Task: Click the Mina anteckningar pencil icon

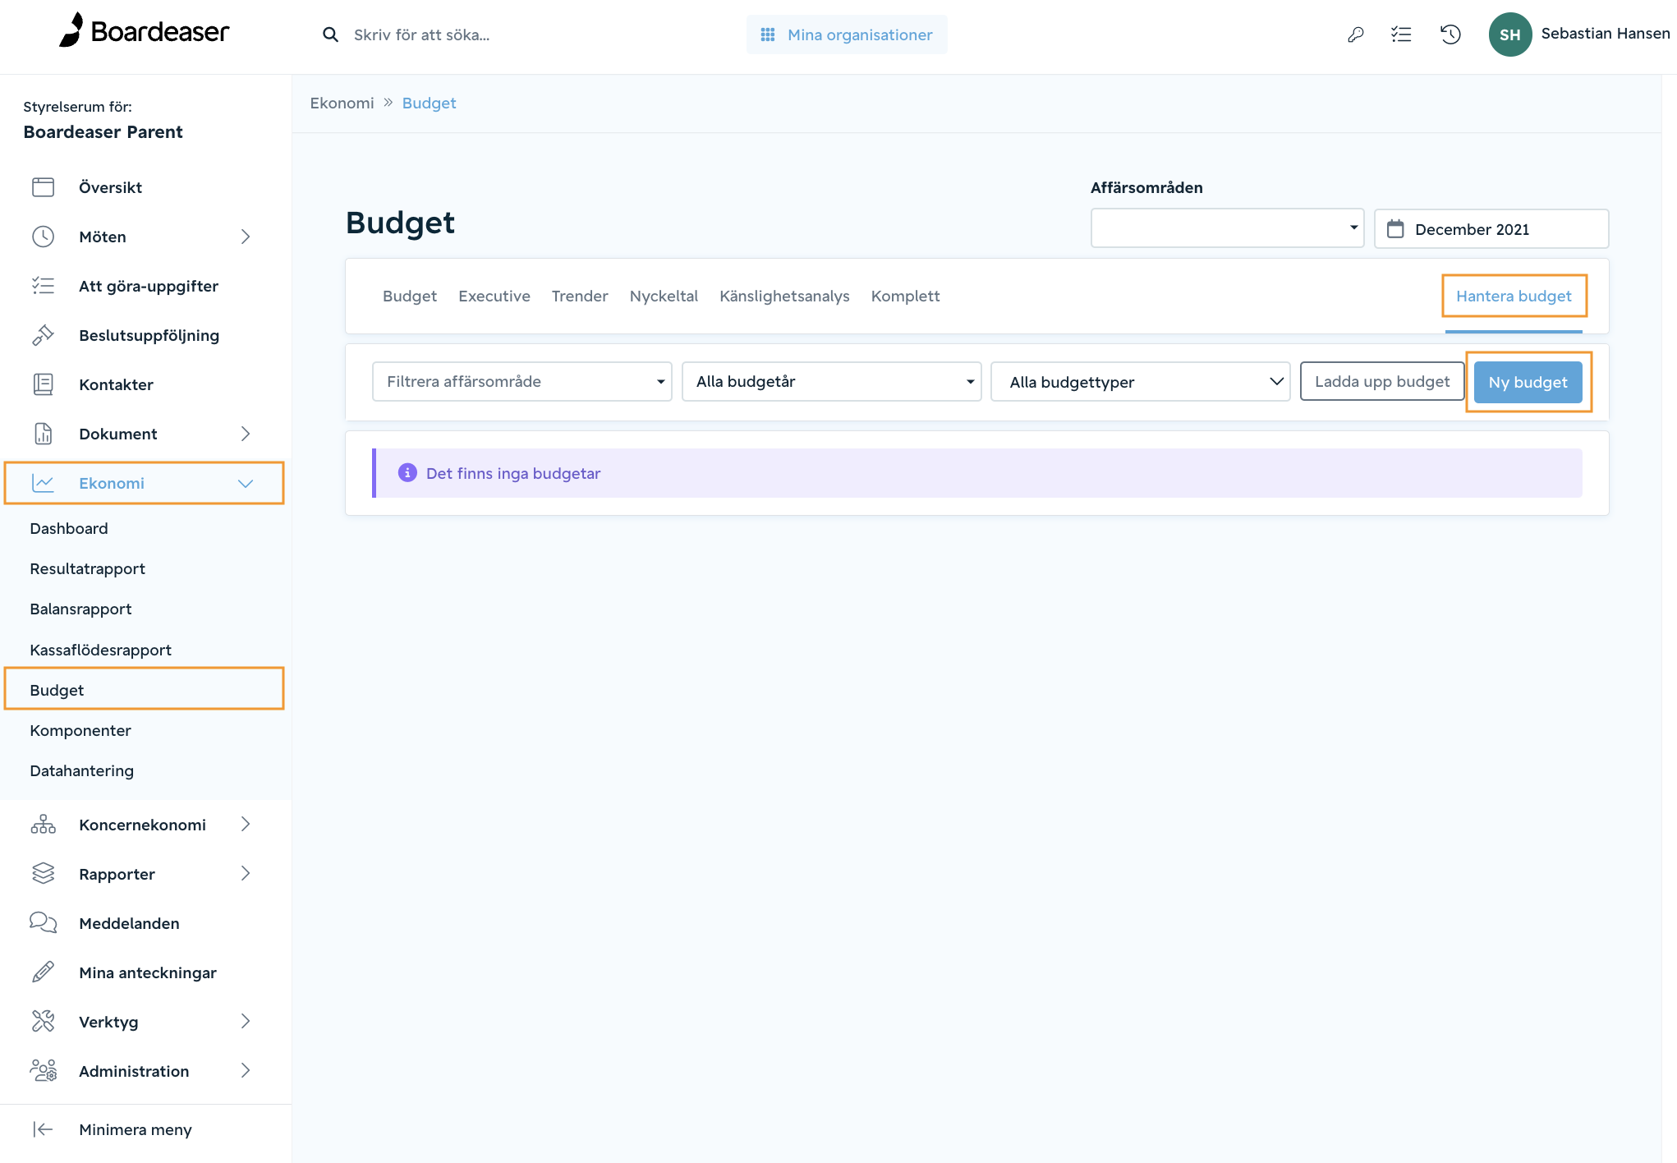Action: pyautogui.click(x=43, y=972)
